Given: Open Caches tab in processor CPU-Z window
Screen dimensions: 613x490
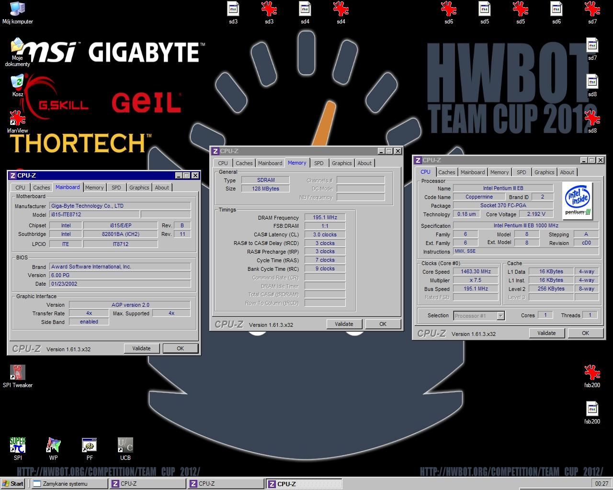Looking at the screenshot, I should [447, 172].
